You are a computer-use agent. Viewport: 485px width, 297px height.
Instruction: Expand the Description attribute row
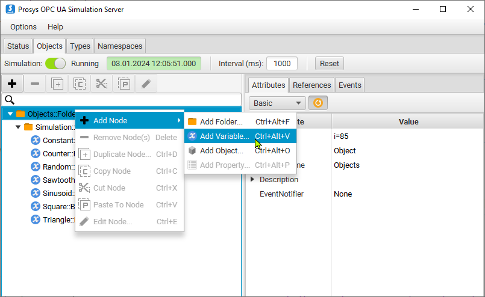point(252,180)
